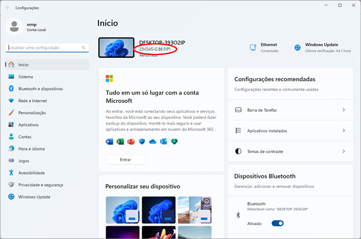361x239 pixels.
Task: Maximize the Configurações window
Action: point(340,5)
